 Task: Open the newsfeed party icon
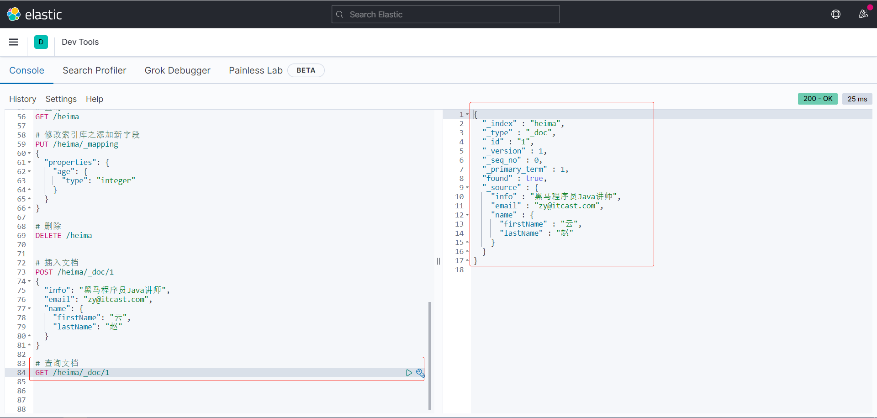(x=863, y=14)
